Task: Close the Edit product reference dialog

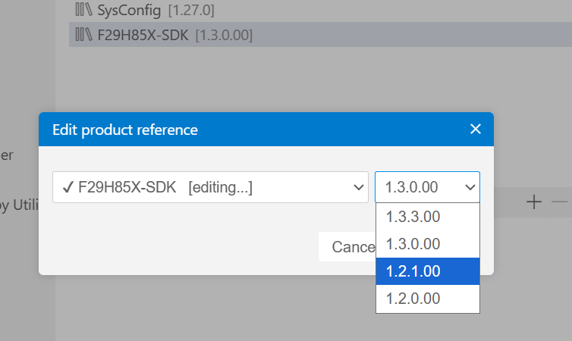Action: (x=476, y=129)
